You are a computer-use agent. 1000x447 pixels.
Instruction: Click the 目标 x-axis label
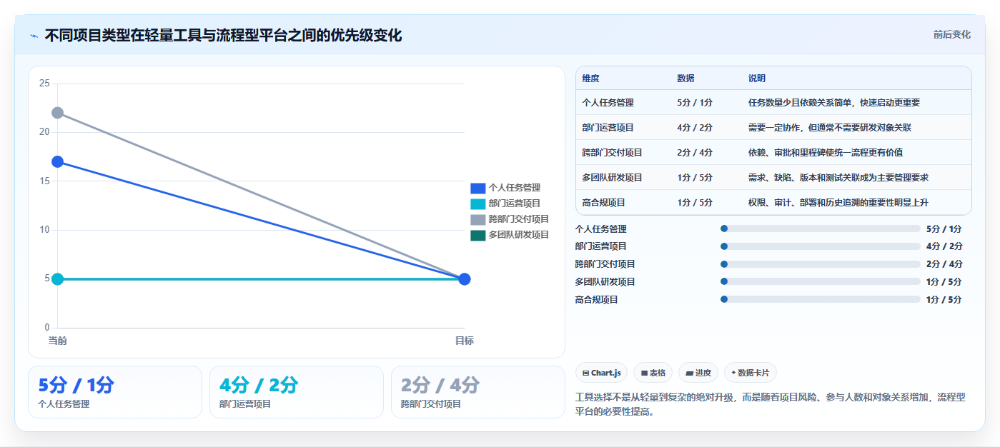coord(465,341)
